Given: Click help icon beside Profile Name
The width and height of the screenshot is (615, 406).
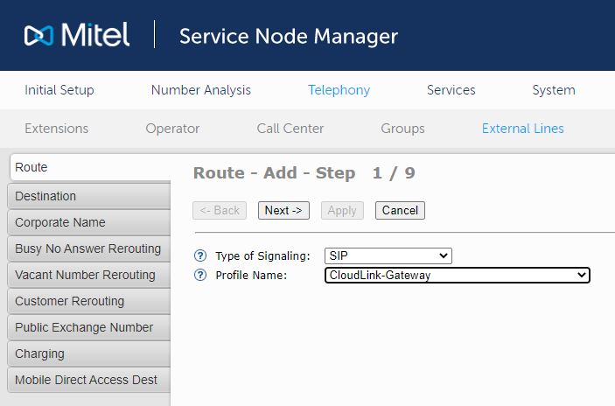Looking at the screenshot, I should pos(200,275).
